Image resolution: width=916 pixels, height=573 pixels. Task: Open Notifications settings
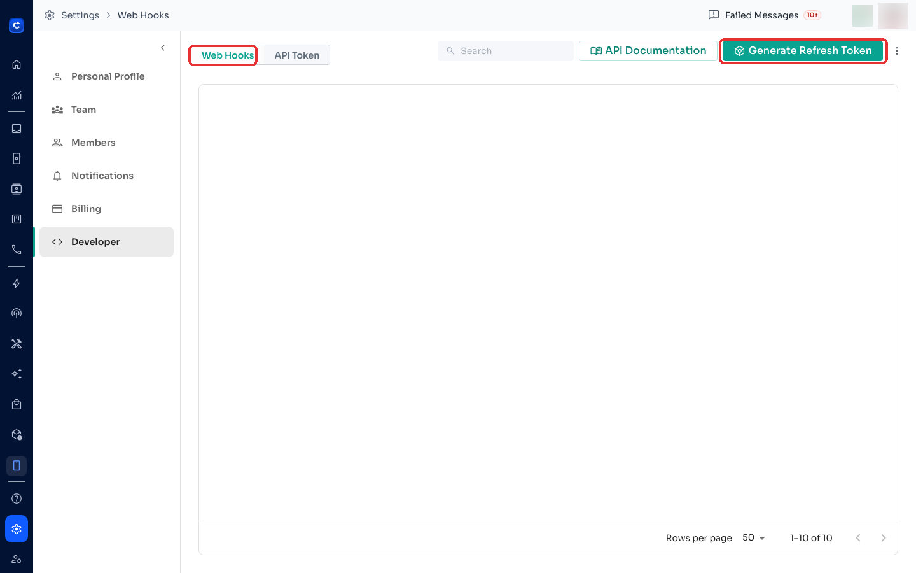(106, 176)
